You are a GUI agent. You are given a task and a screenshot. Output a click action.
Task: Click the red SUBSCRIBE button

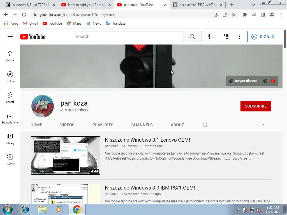tap(256, 106)
